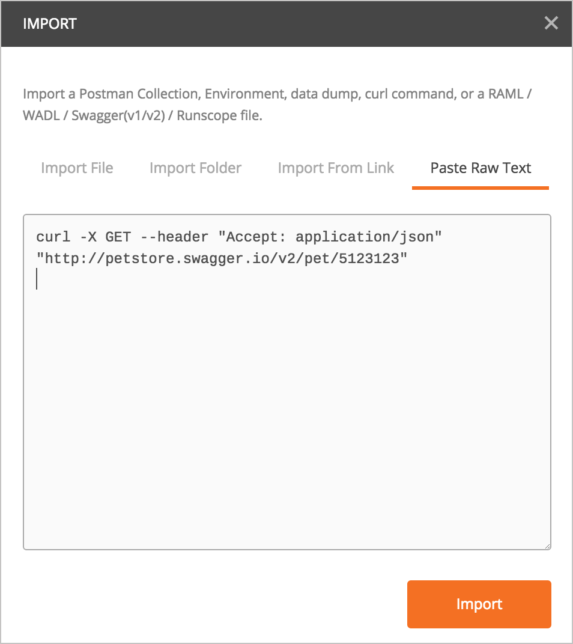This screenshot has height=644, width=573.
Task: Click the IMPORT dialog title
Action: [50, 24]
